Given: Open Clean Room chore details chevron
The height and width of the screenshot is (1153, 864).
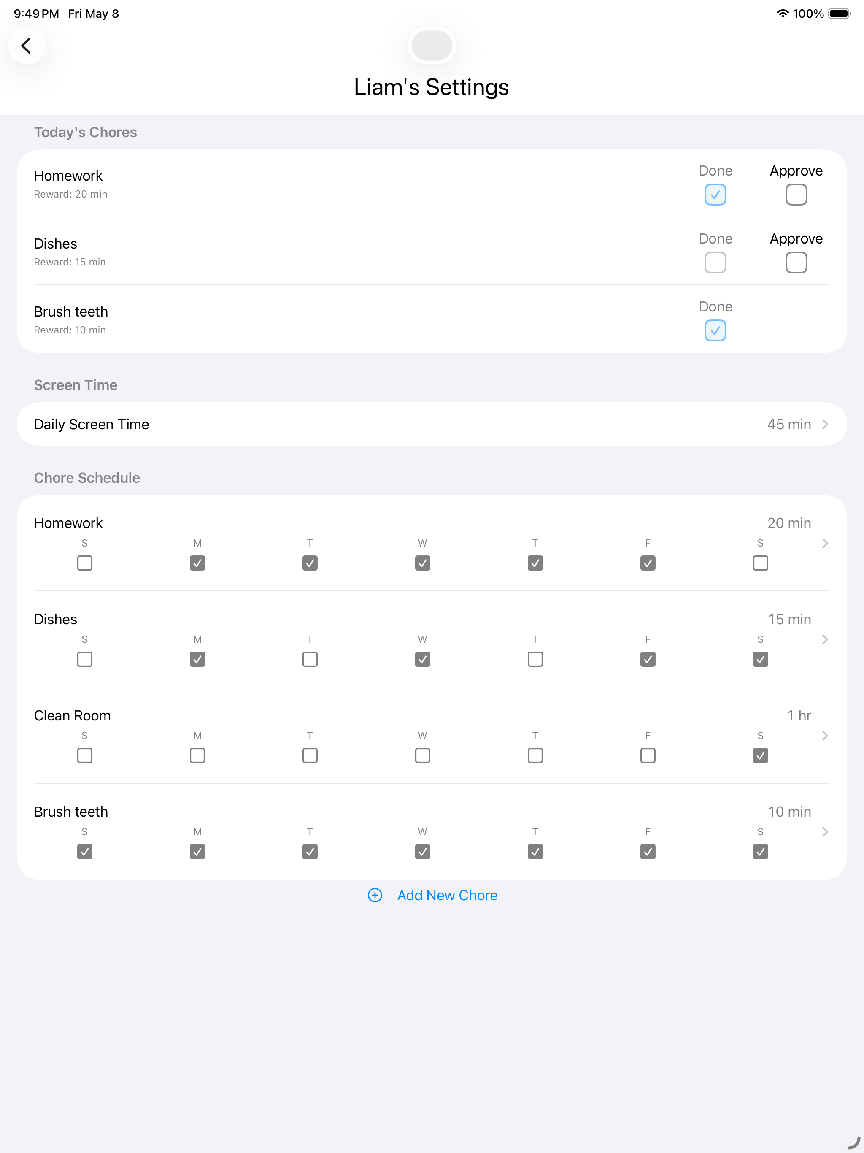Looking at the screenshot, I should click(824, 736).
